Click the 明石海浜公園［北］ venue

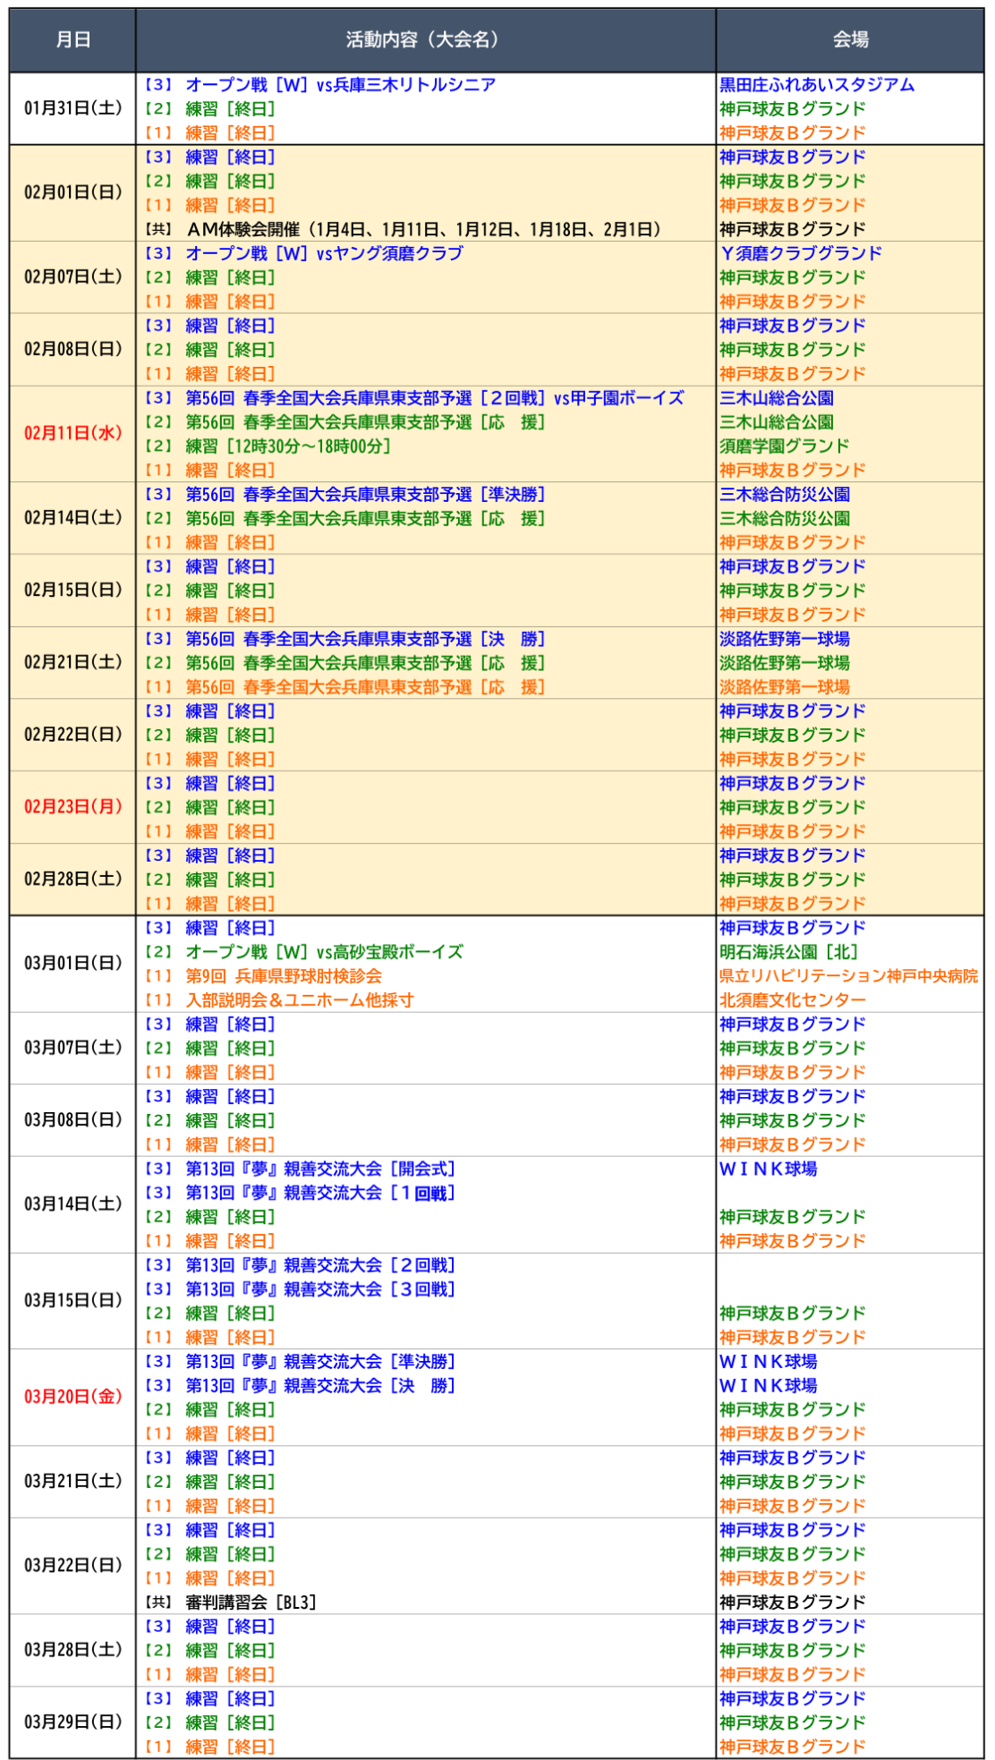click(788, 953)
